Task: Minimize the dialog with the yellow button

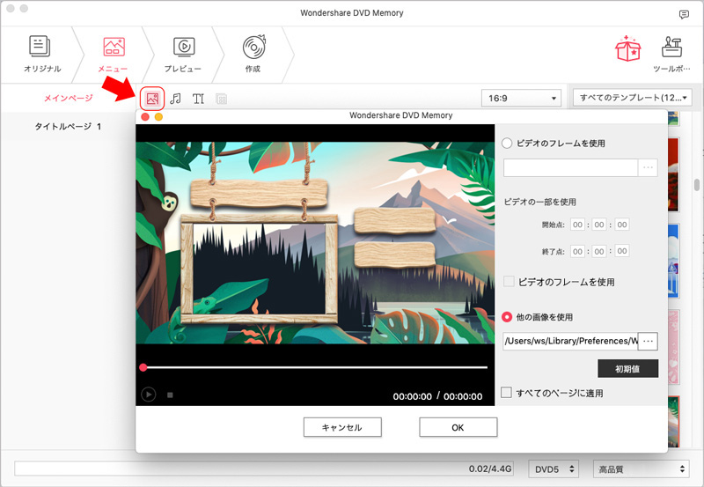Action: point(158,117)
